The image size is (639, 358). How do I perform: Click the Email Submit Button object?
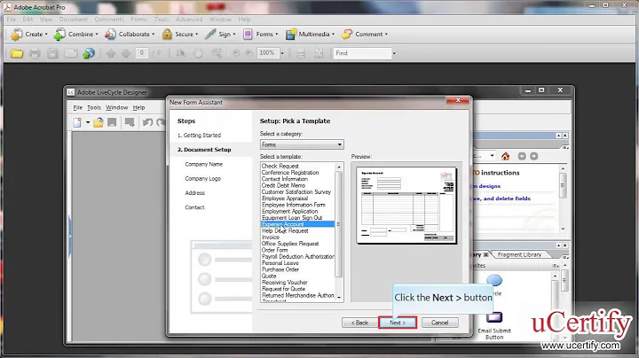click(494, 325)
